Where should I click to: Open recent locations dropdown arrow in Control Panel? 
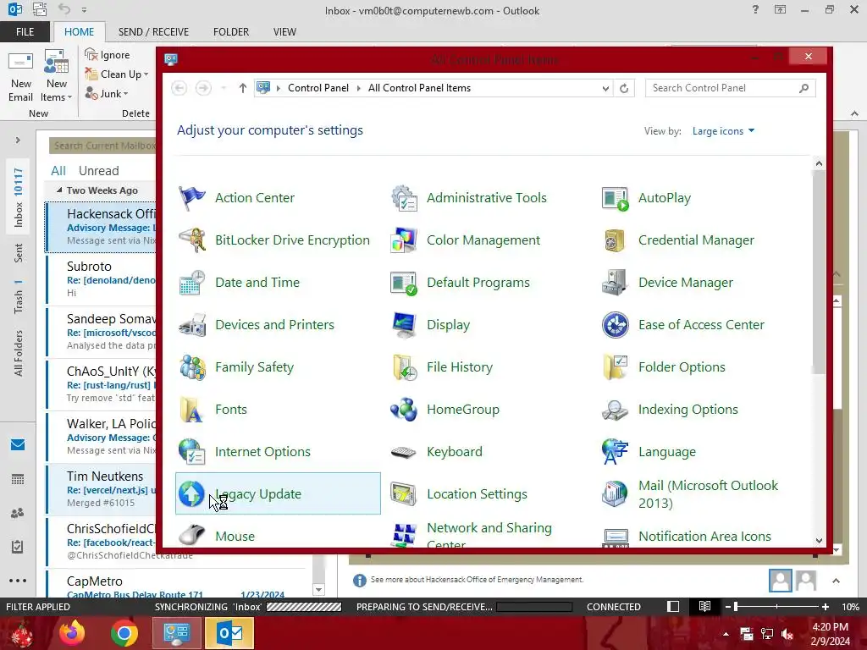tap(224, 88)
